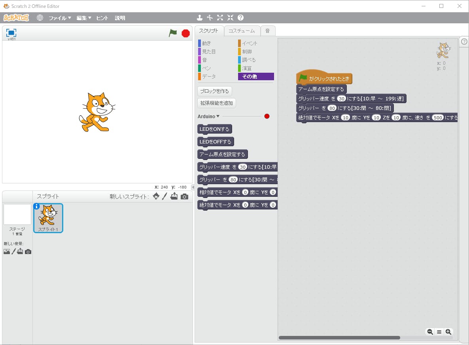This screenshot has height=345, width=469.
Task: Switch to the 音 tab
Action: [x=268, y=31]
